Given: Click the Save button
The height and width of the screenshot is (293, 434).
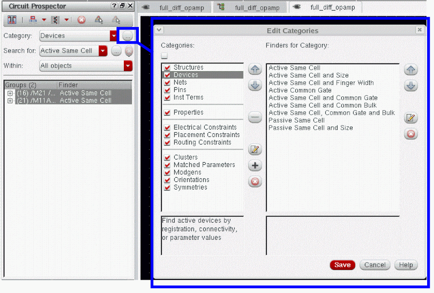Looking at the screenshot, I should (342, 265).
